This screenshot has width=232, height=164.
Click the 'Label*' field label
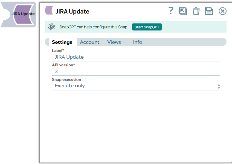click(x=58, y=51)
